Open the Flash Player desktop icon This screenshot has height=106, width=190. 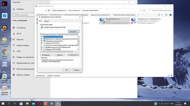(5, 5)
